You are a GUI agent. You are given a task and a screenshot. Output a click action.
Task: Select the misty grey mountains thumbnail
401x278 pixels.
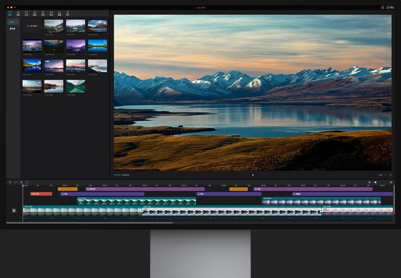click(x=75, y=26)
